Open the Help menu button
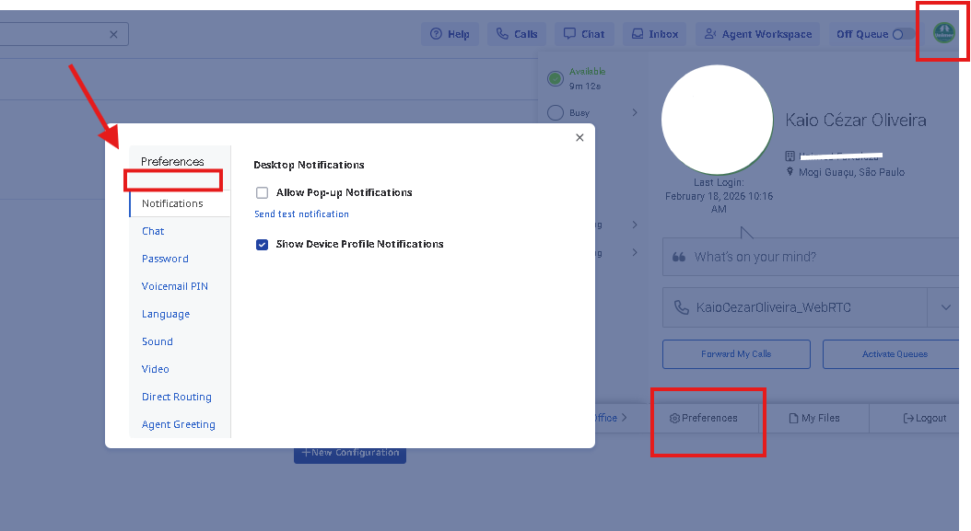Screen dimensions: 971x531 [x=450, y=34]
